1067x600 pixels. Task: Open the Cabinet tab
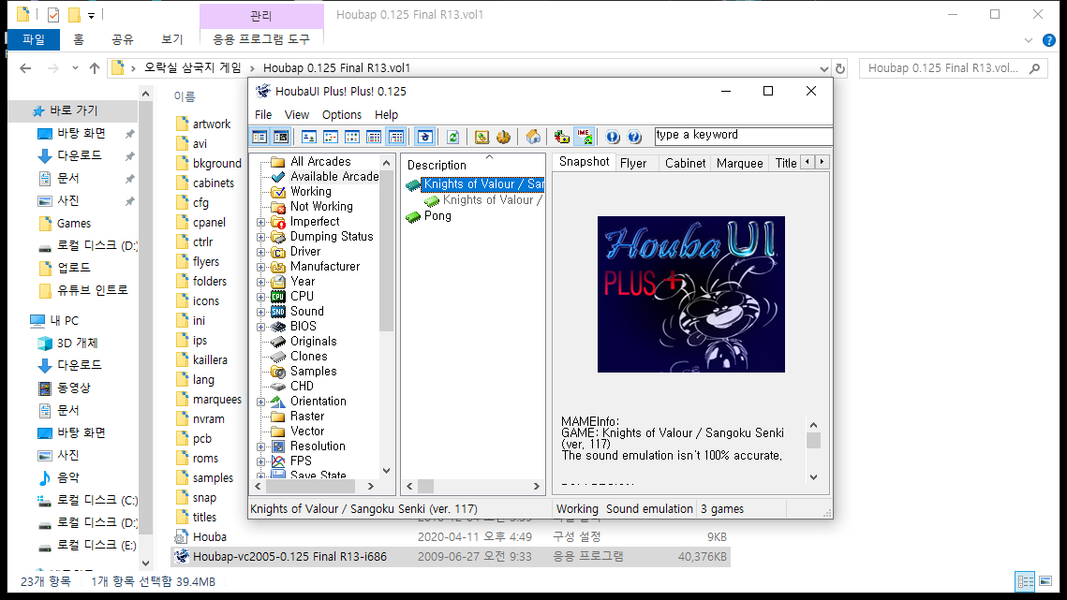[x=685, y=163]
